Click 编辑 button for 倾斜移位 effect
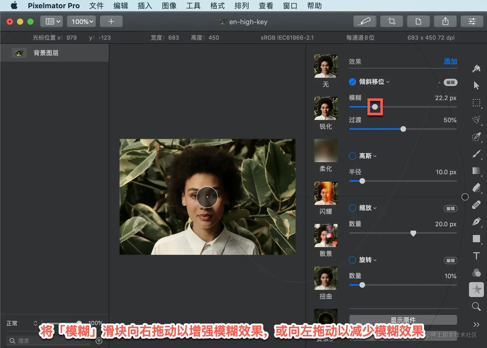The height and width of the screenshot is (348, 487). tap(451, 82)
